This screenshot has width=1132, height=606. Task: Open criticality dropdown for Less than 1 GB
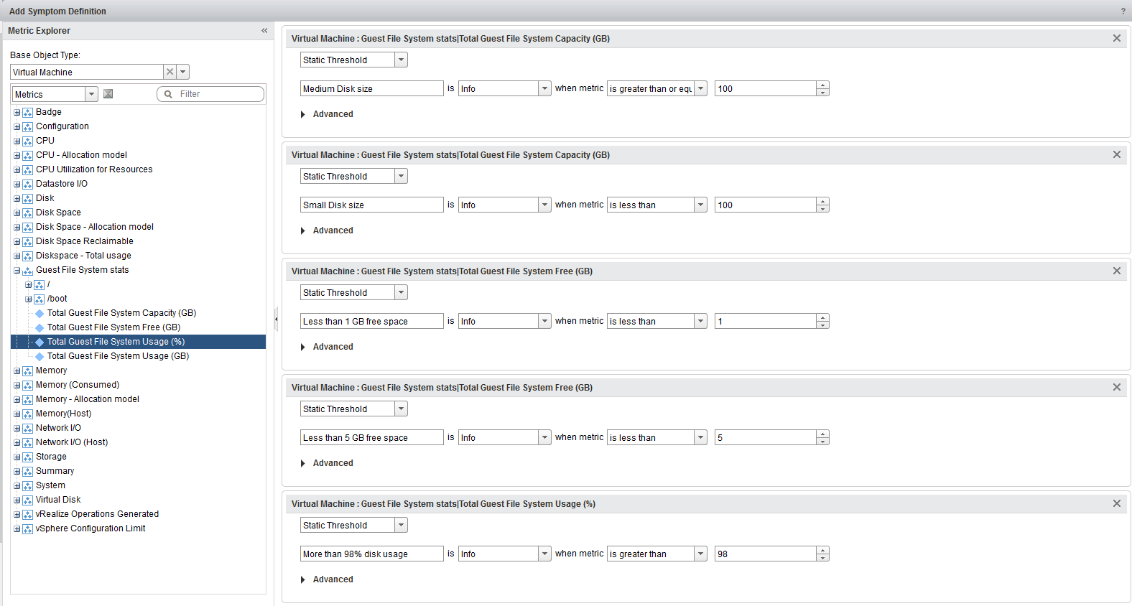544,322
